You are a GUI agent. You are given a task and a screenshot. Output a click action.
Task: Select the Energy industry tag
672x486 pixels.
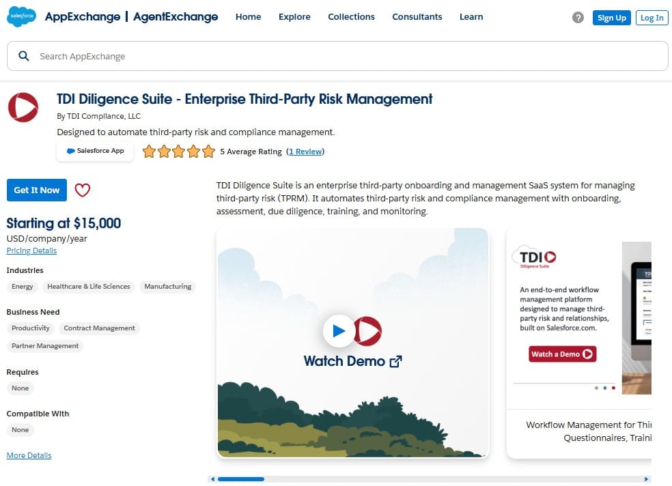23,287
